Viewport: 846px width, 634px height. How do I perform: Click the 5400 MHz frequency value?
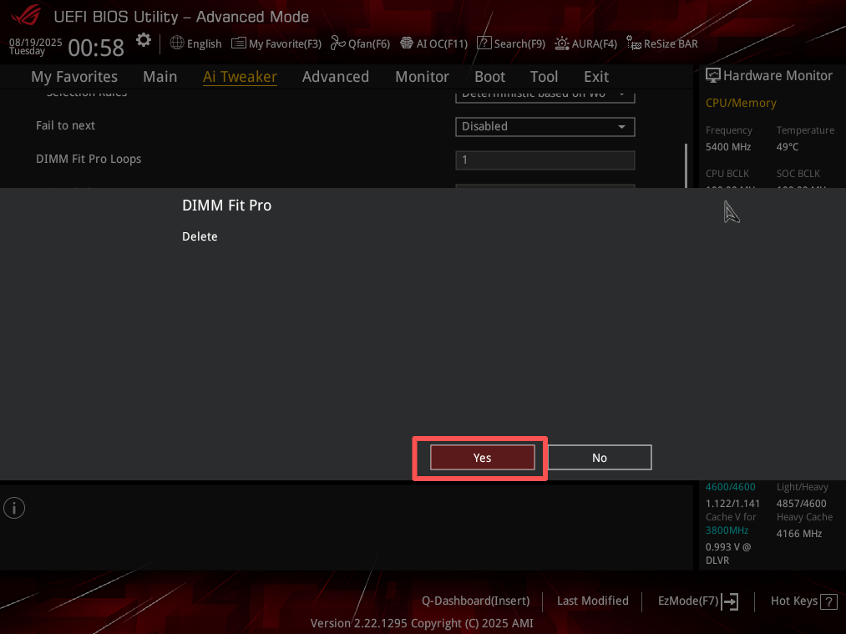pyautogui.click(x=728, y=147)
